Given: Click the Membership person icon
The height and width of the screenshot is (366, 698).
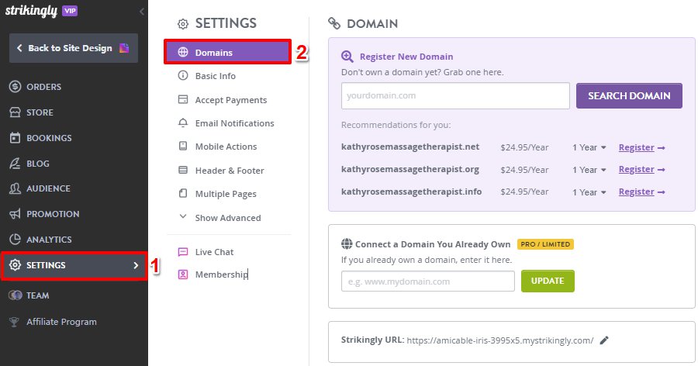Looking at the screenshot, I should 183,274.
